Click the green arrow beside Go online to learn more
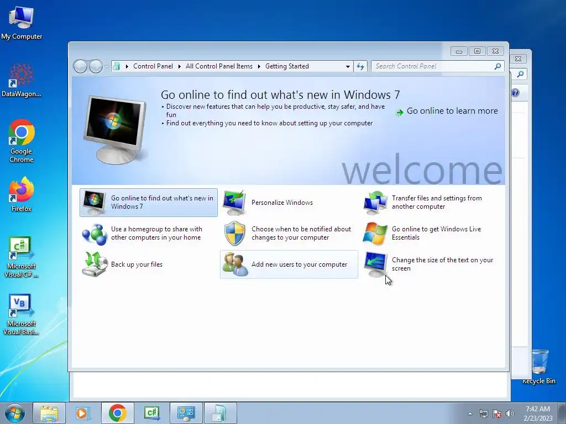 click(400, 113)
